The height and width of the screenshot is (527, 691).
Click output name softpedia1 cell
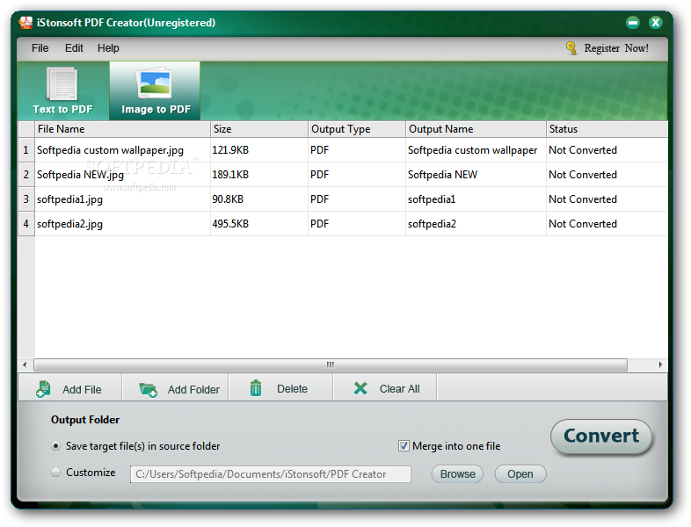tap(476, 199)
